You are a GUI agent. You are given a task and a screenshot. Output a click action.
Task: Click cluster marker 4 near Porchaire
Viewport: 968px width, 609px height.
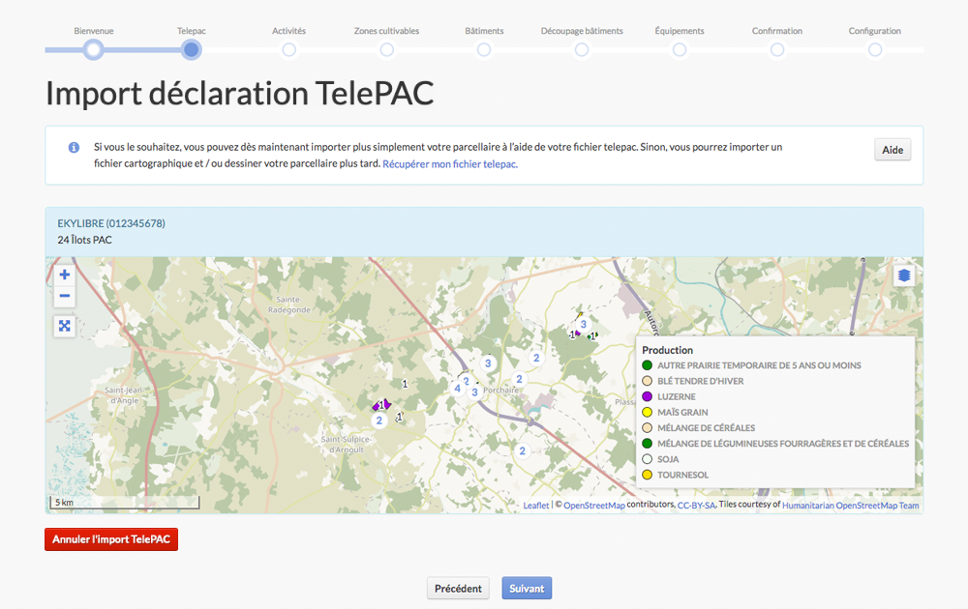click(458, 389)
